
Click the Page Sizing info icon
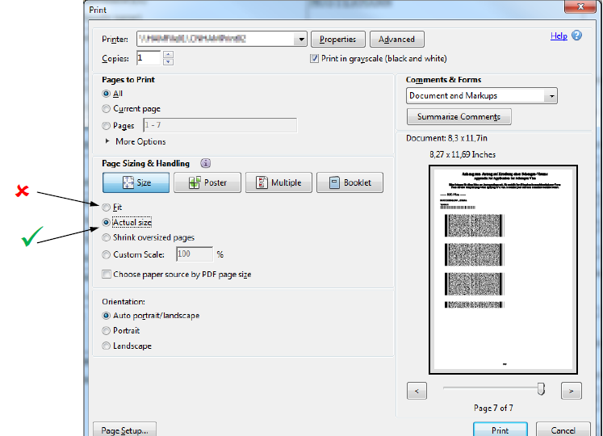pyautogui.click(x=205, y=163)
